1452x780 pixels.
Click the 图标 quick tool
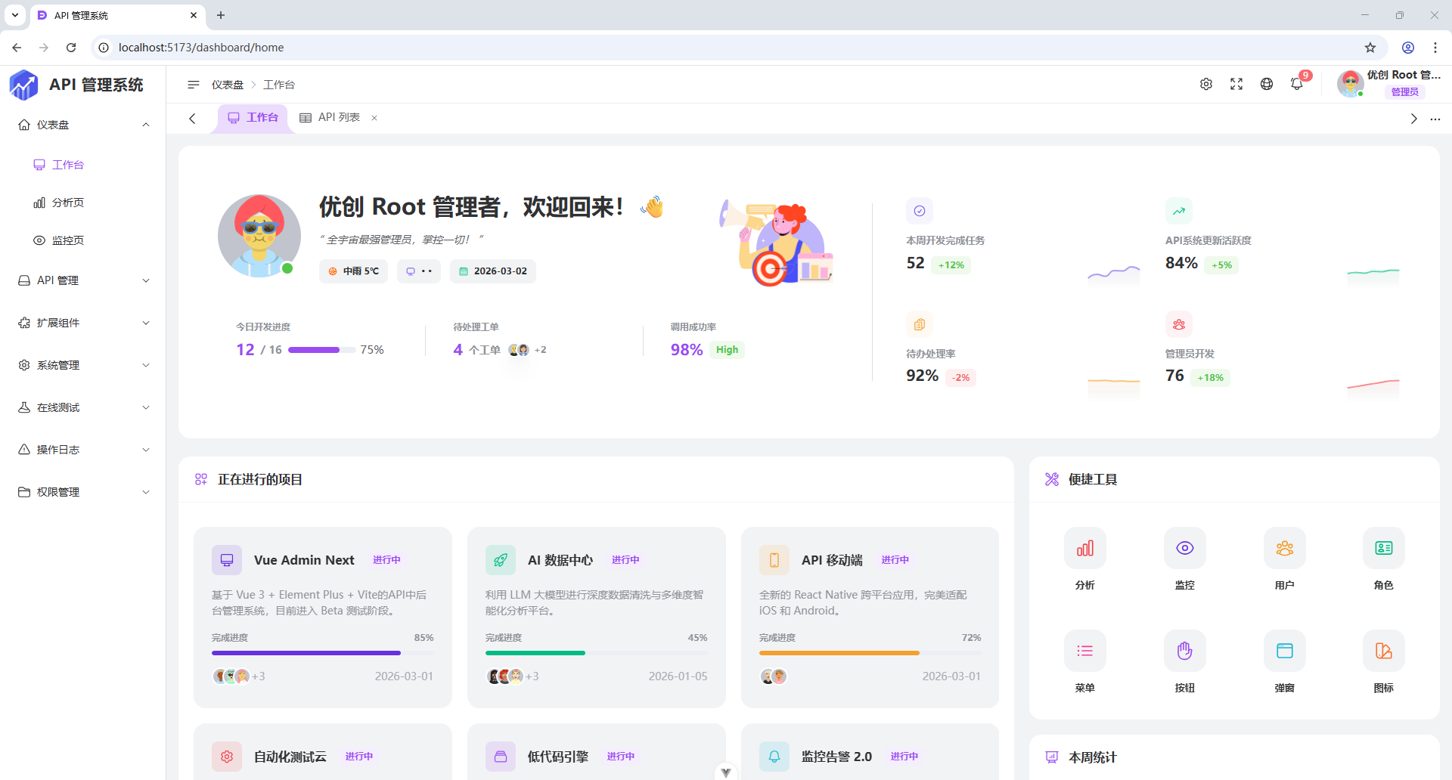(x=1383, y=651)
